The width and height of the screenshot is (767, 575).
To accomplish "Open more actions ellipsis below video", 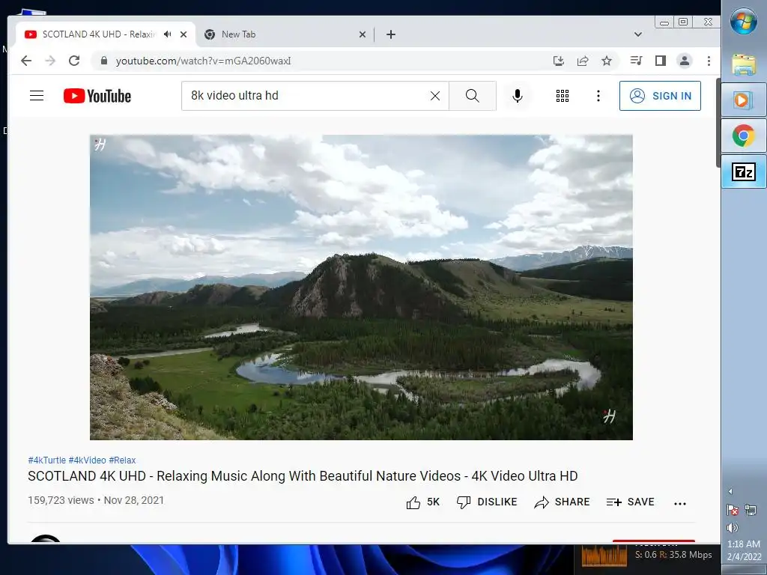I will 680,503.
